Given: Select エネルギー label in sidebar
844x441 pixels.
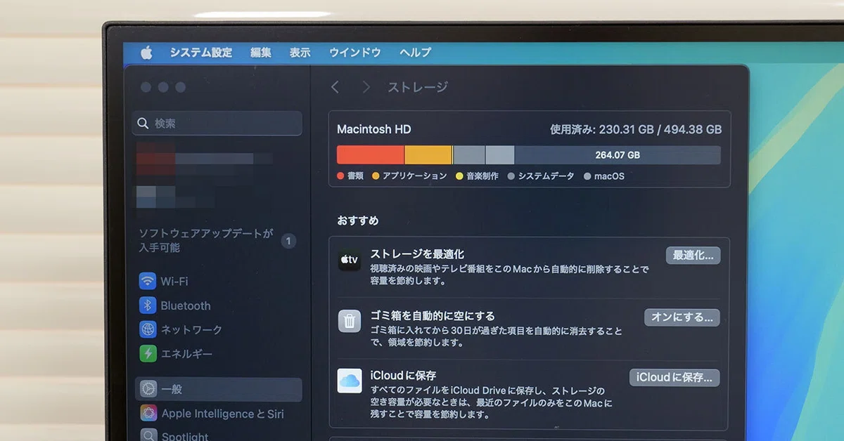Looking at the screenshot, I should (186, 353).
